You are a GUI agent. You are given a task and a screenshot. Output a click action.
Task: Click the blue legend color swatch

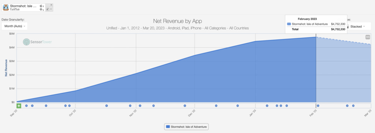168,127
